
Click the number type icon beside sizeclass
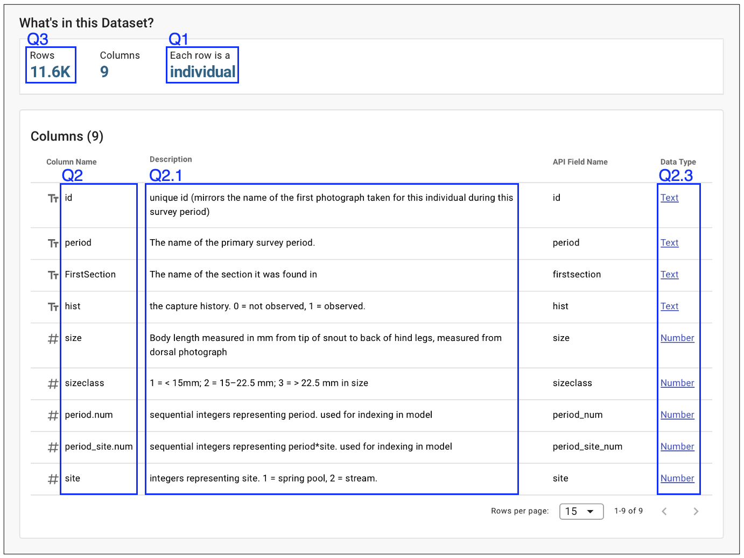pos(53,383)
